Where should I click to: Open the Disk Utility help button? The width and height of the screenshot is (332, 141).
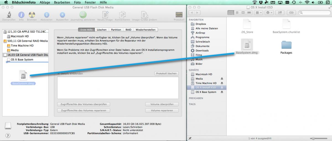8,136
